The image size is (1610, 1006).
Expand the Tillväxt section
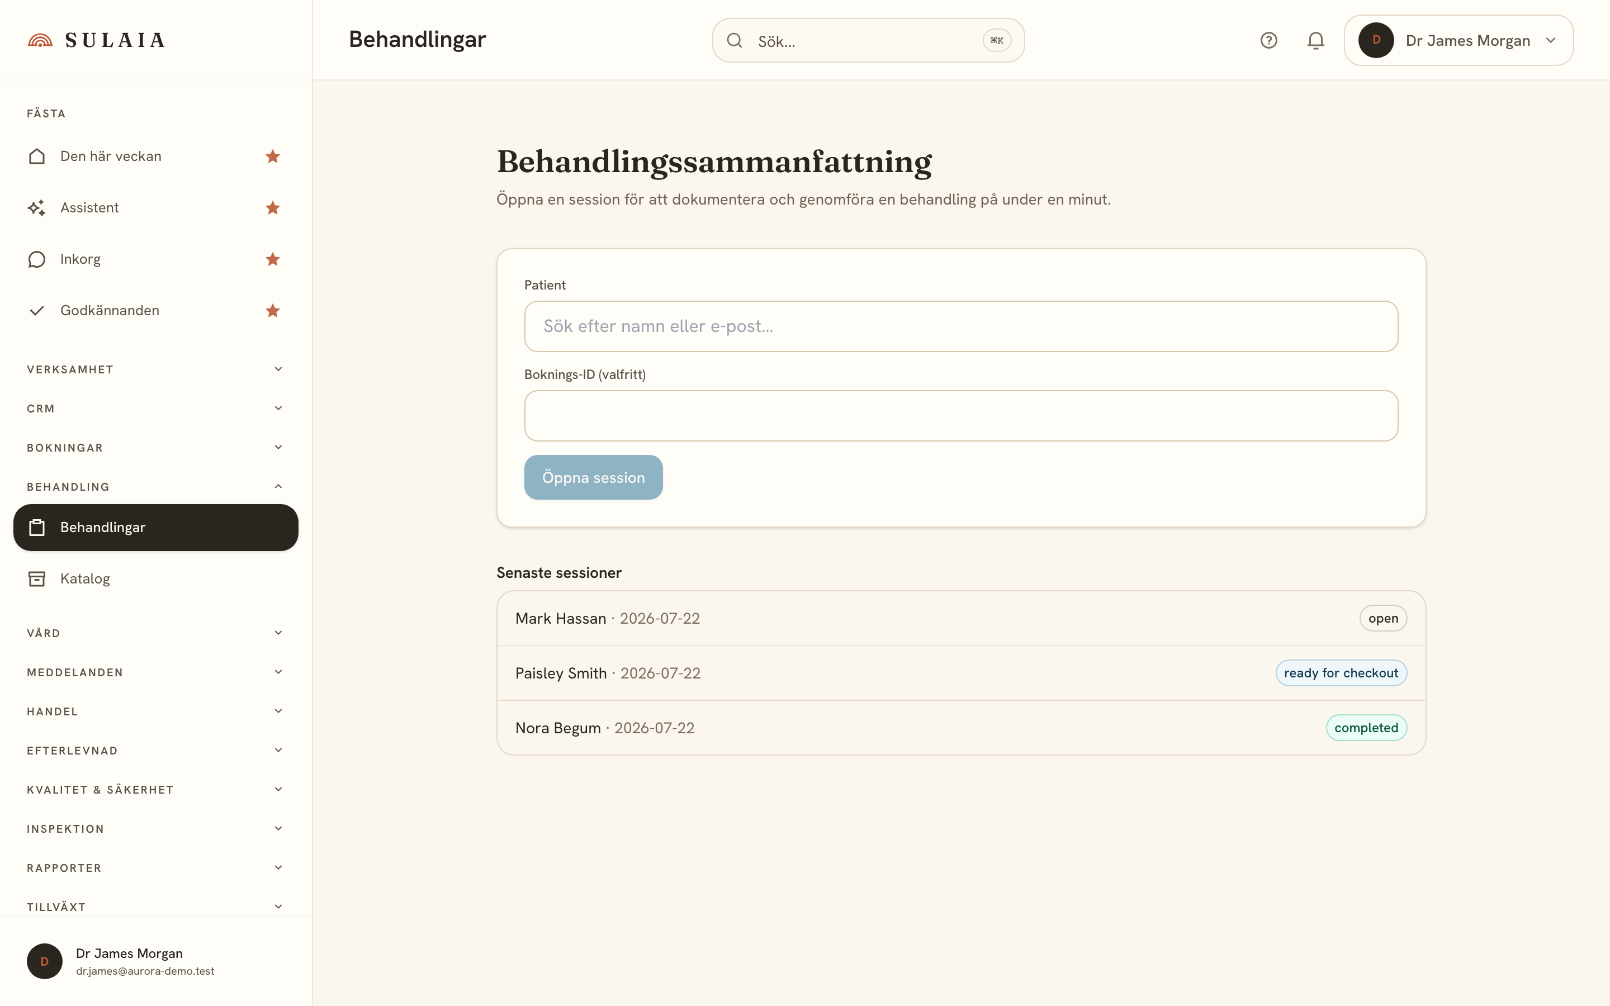coord(155,907)
